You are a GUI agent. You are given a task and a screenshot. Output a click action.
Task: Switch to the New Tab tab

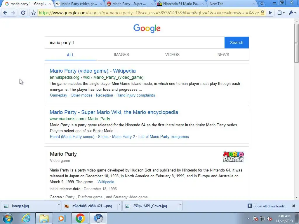click(x=216, y=4)
